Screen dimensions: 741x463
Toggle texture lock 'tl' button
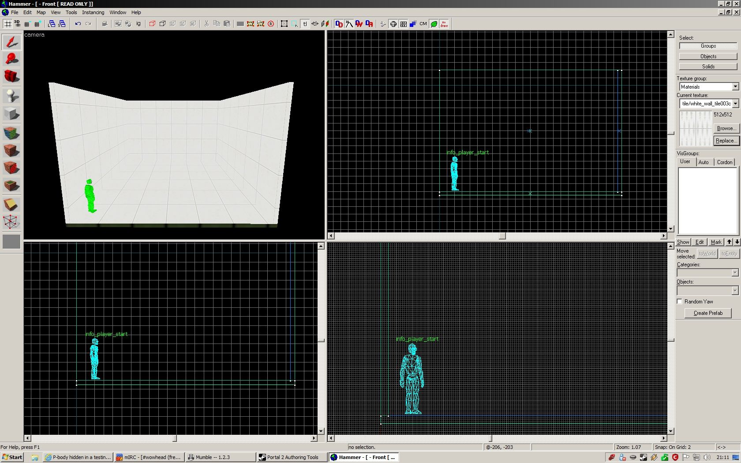tap(305, 24)
